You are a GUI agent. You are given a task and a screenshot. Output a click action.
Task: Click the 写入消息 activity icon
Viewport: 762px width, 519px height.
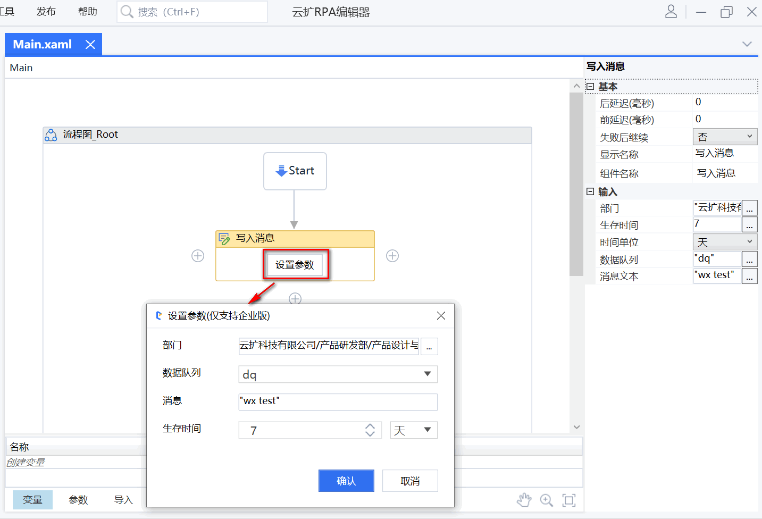[224, 239]
